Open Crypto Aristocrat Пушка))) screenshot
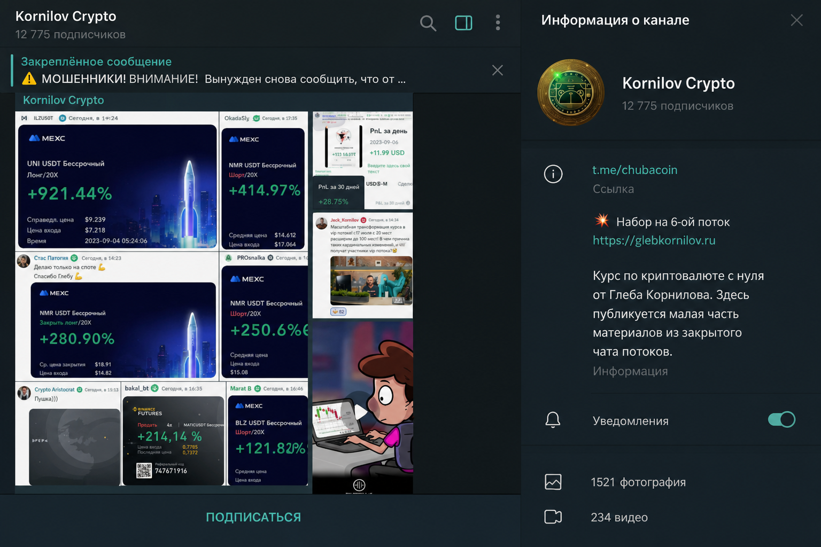 [x=68, y=434]
